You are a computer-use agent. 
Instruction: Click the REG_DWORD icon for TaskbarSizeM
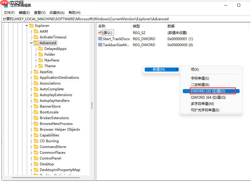(x=99, y=45)
